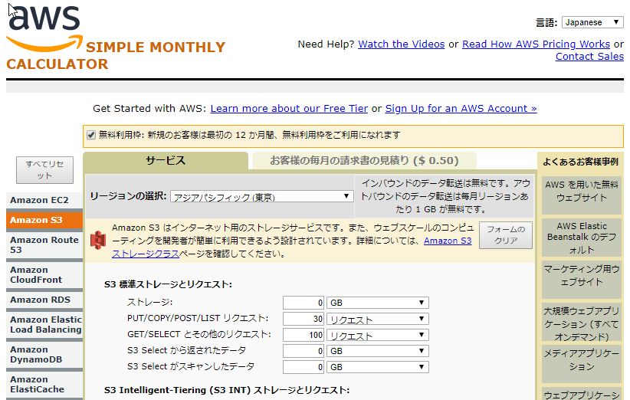Choose the マーケティング用ウェブサイト sample
The height and width of the screenshot is (400, 630).
(x=582, y=279)
